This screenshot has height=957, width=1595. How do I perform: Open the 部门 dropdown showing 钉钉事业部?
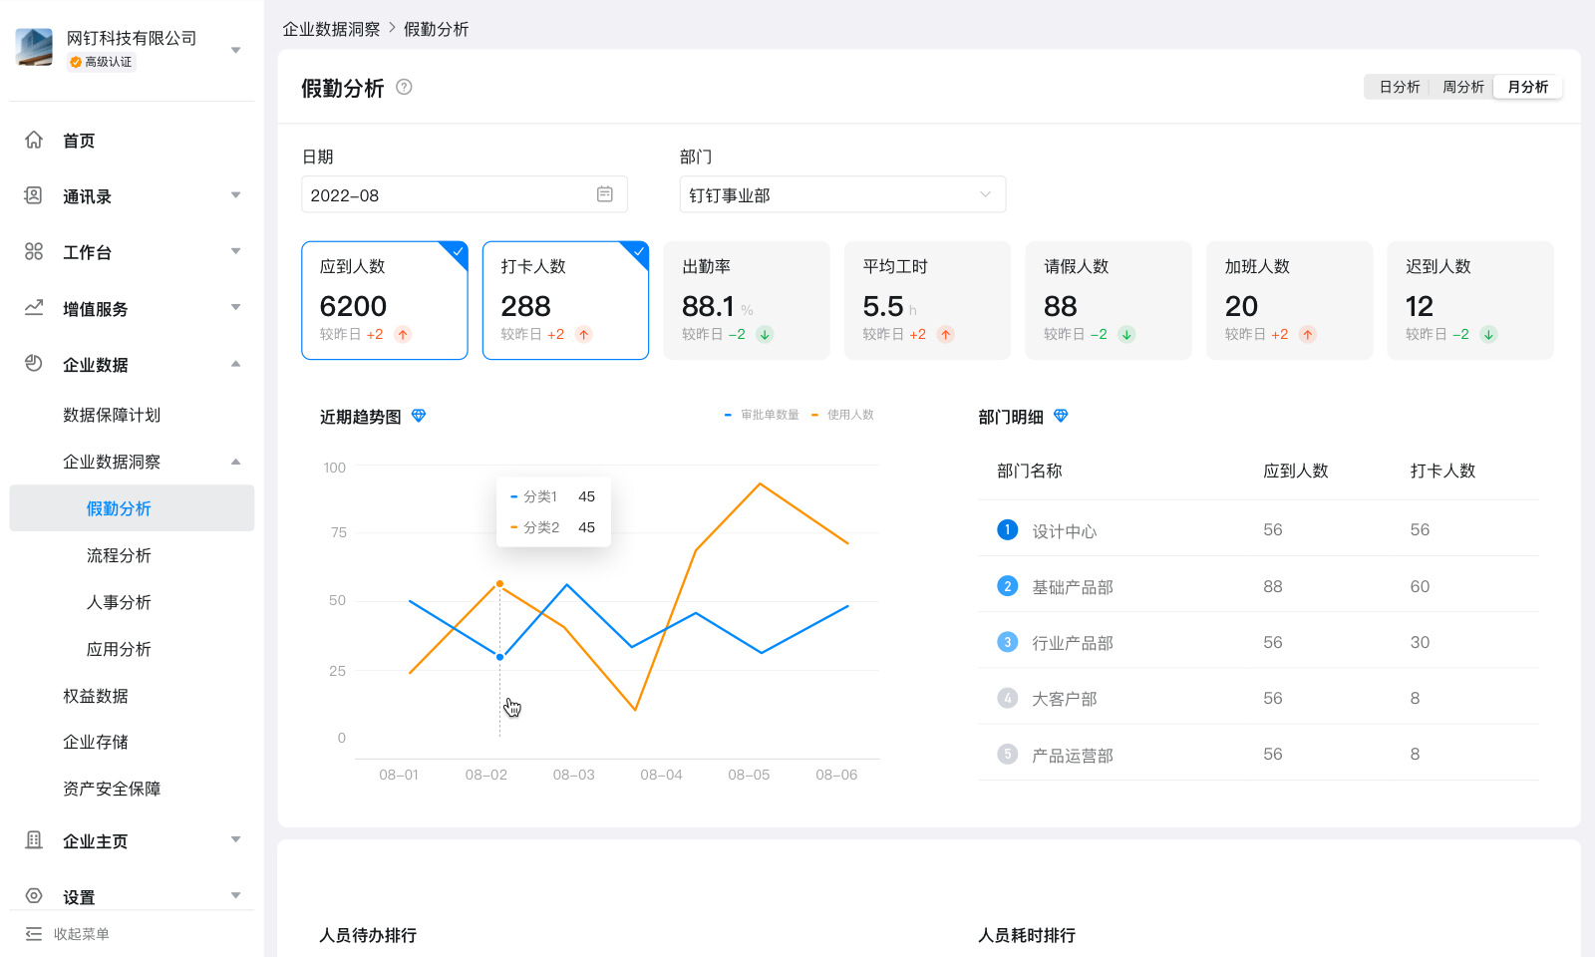(x=842, y=194)
